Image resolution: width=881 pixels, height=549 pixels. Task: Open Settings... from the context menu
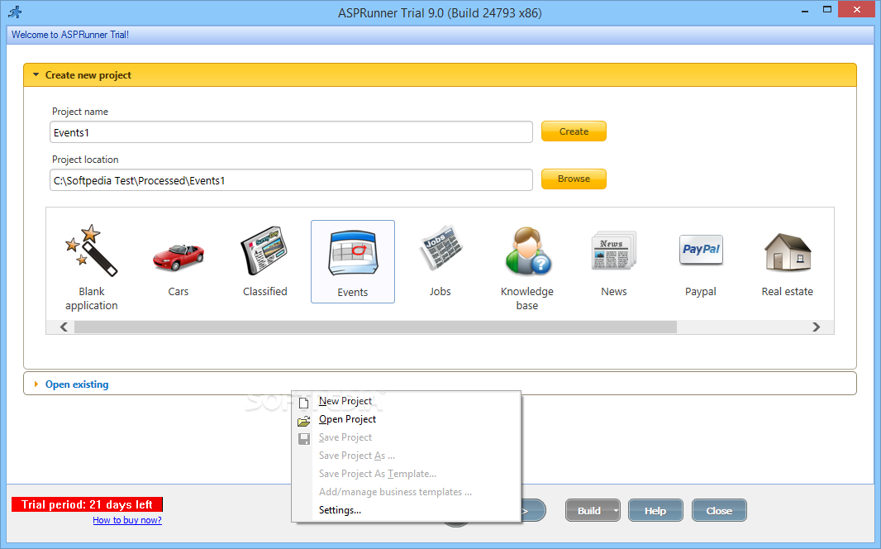coord(340,510)
